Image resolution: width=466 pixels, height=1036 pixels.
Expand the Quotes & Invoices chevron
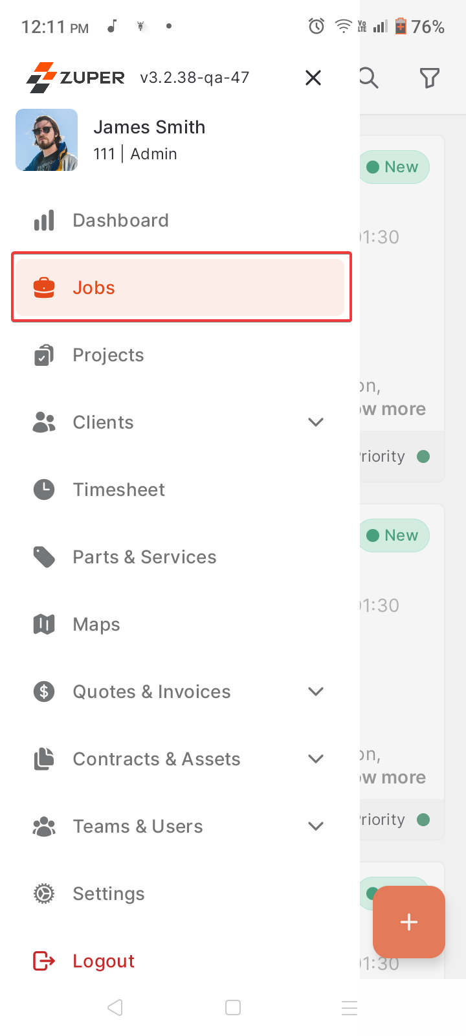point(316,692)
